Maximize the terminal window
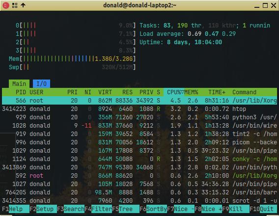 coord(265,5)
